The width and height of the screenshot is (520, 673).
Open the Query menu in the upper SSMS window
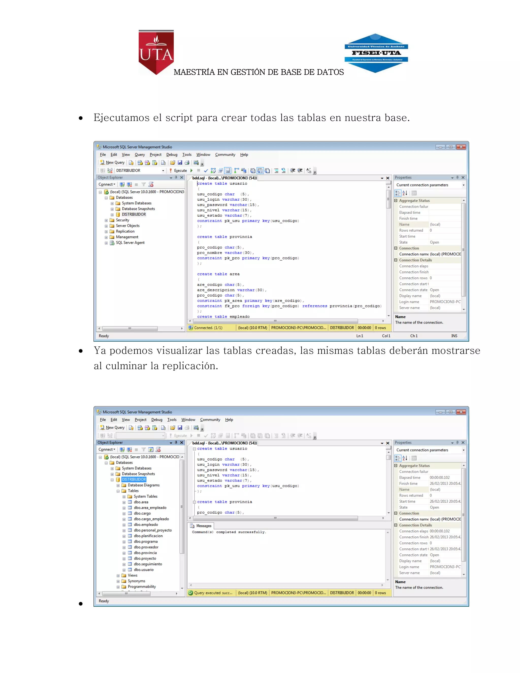tap(140, 155)
